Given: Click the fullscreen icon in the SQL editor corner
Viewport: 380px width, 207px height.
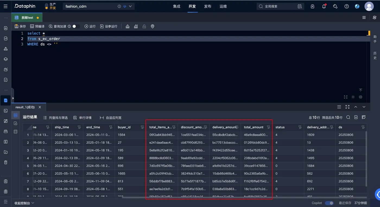Looking at the screenshot, I should point(346,97).
